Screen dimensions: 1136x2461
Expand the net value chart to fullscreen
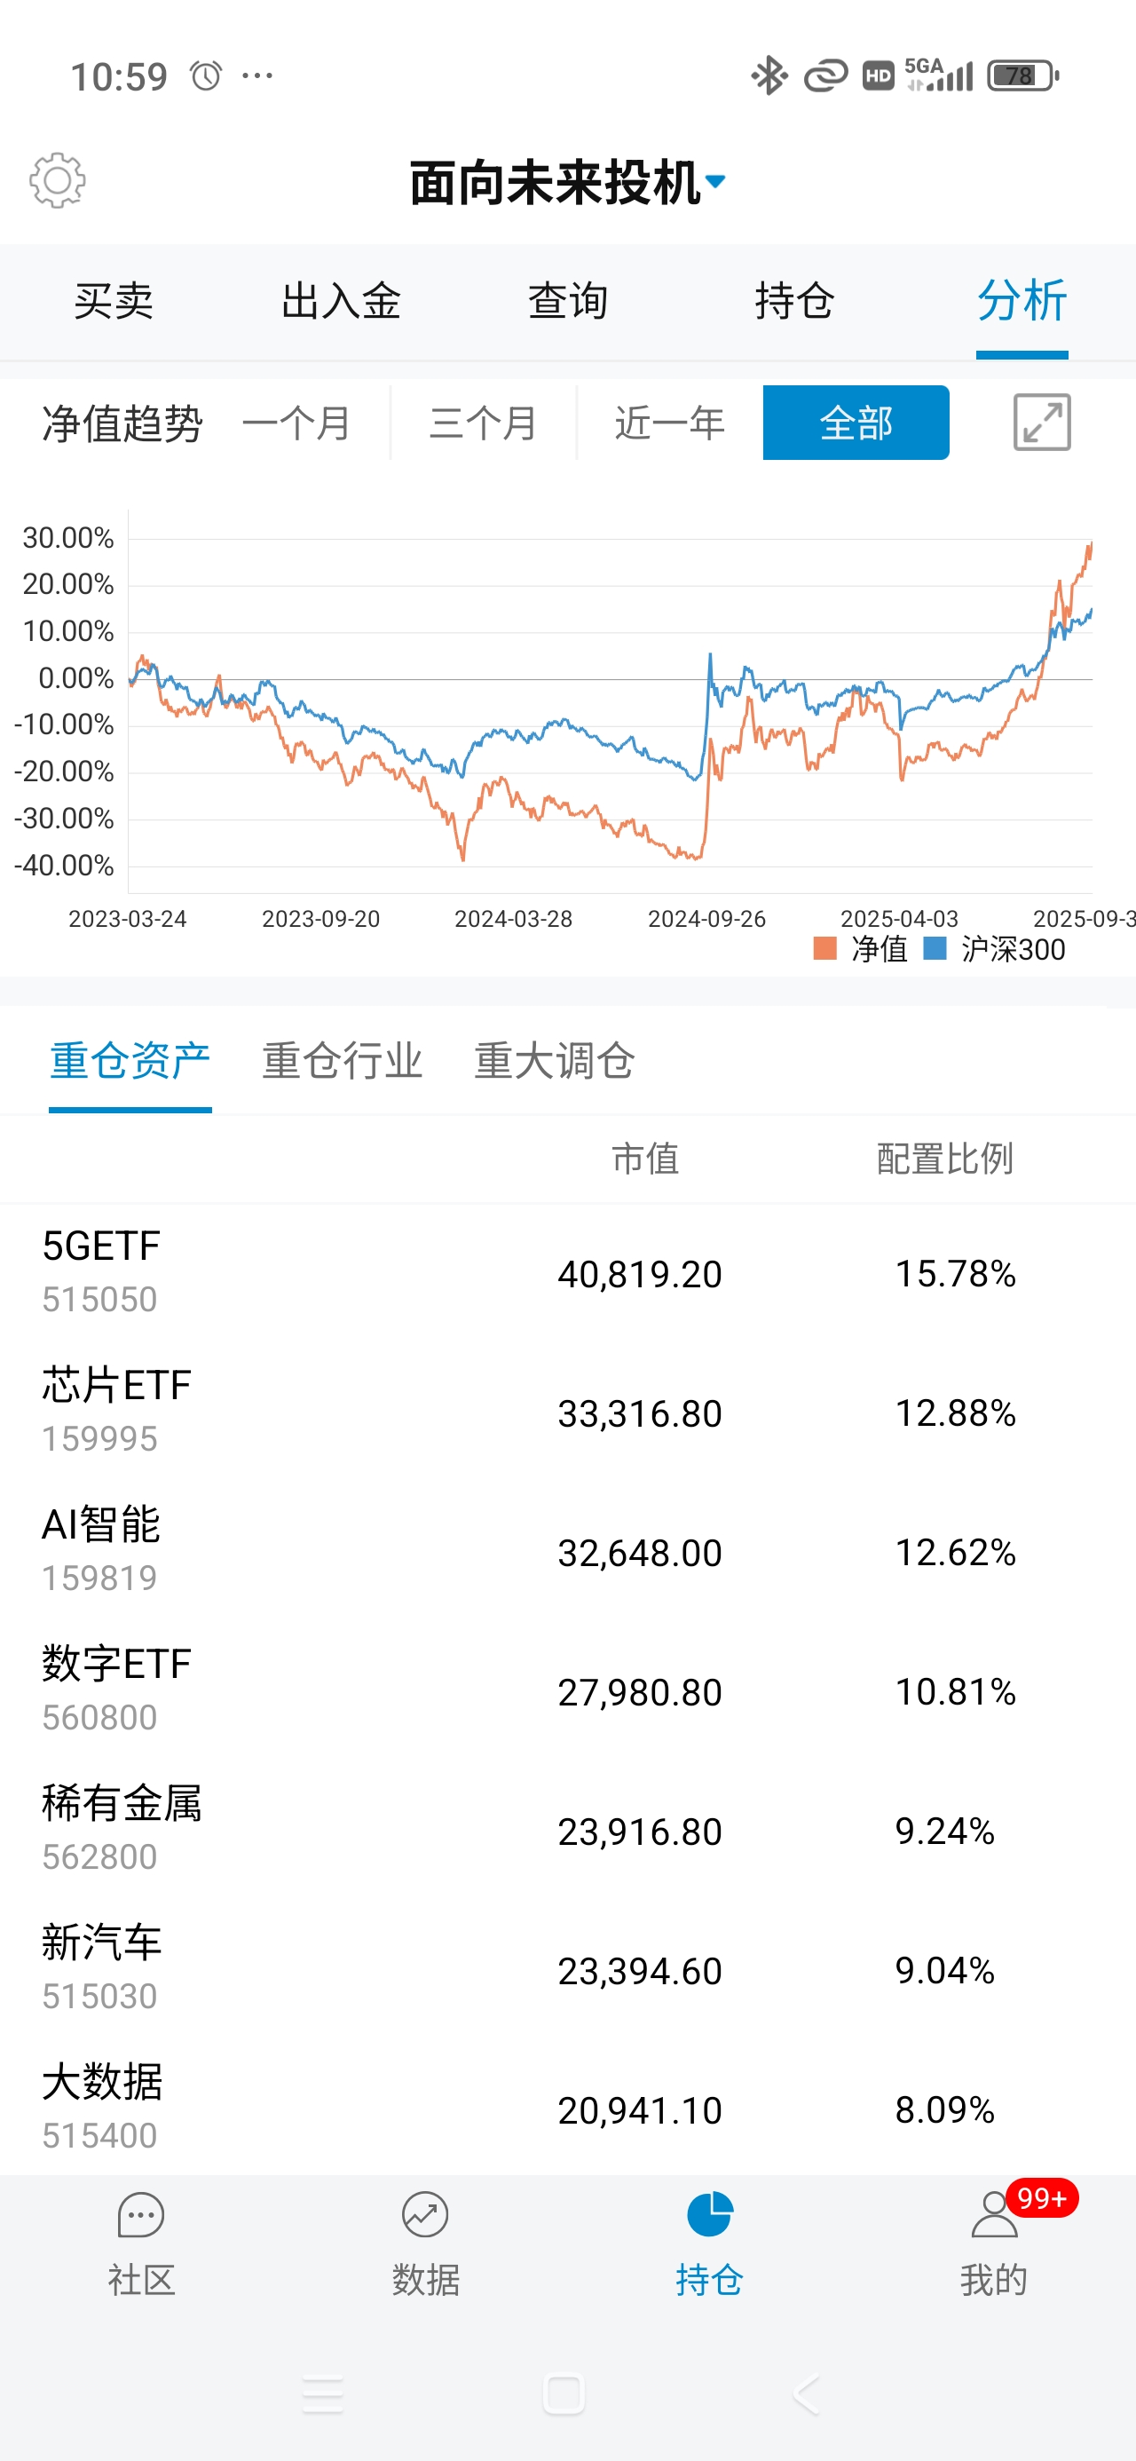1041,423
